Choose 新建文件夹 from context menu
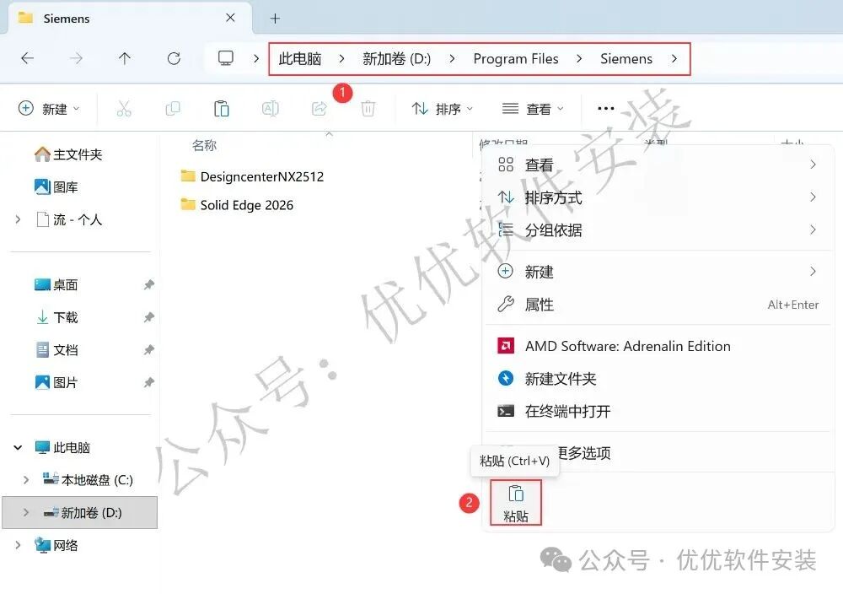843x594 pixels. [658, 379]
